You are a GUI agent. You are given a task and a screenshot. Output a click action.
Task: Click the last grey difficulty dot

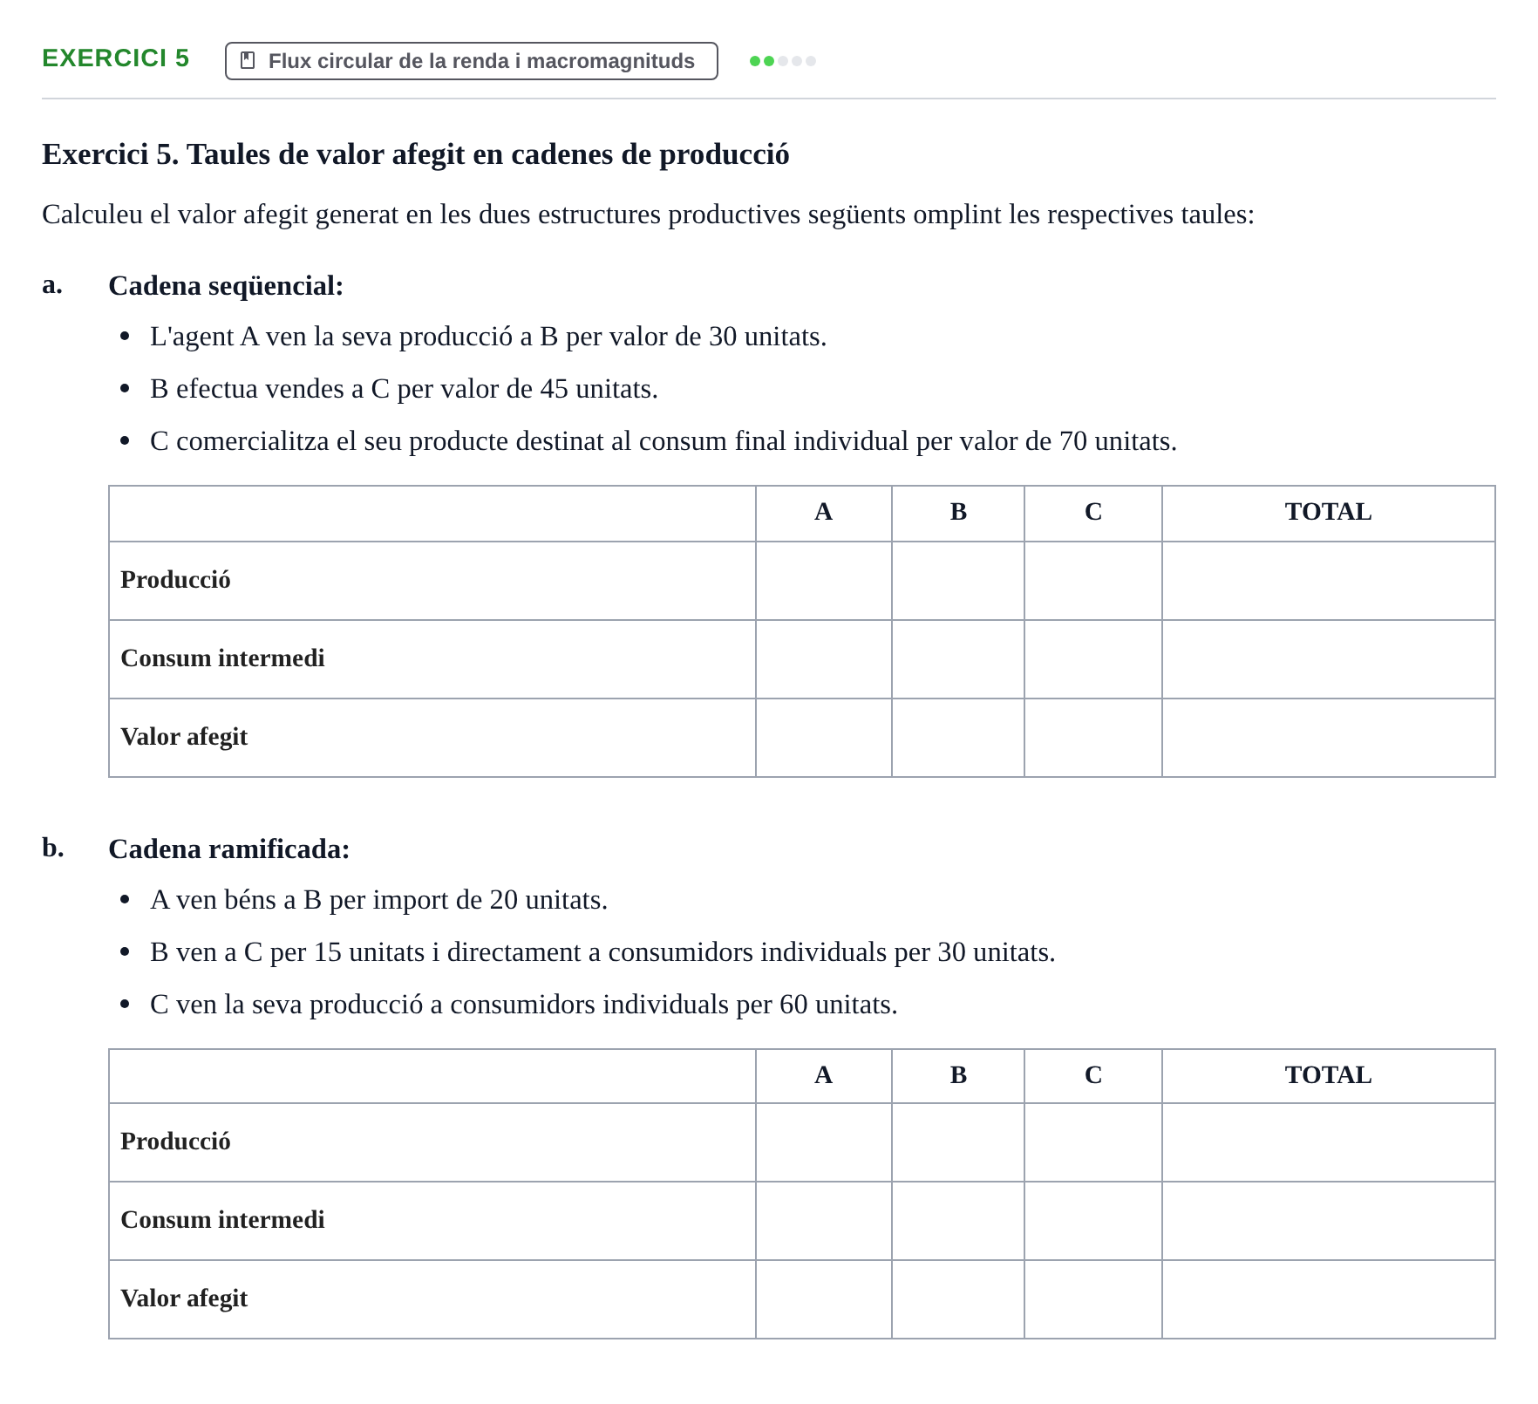(811, 61)
